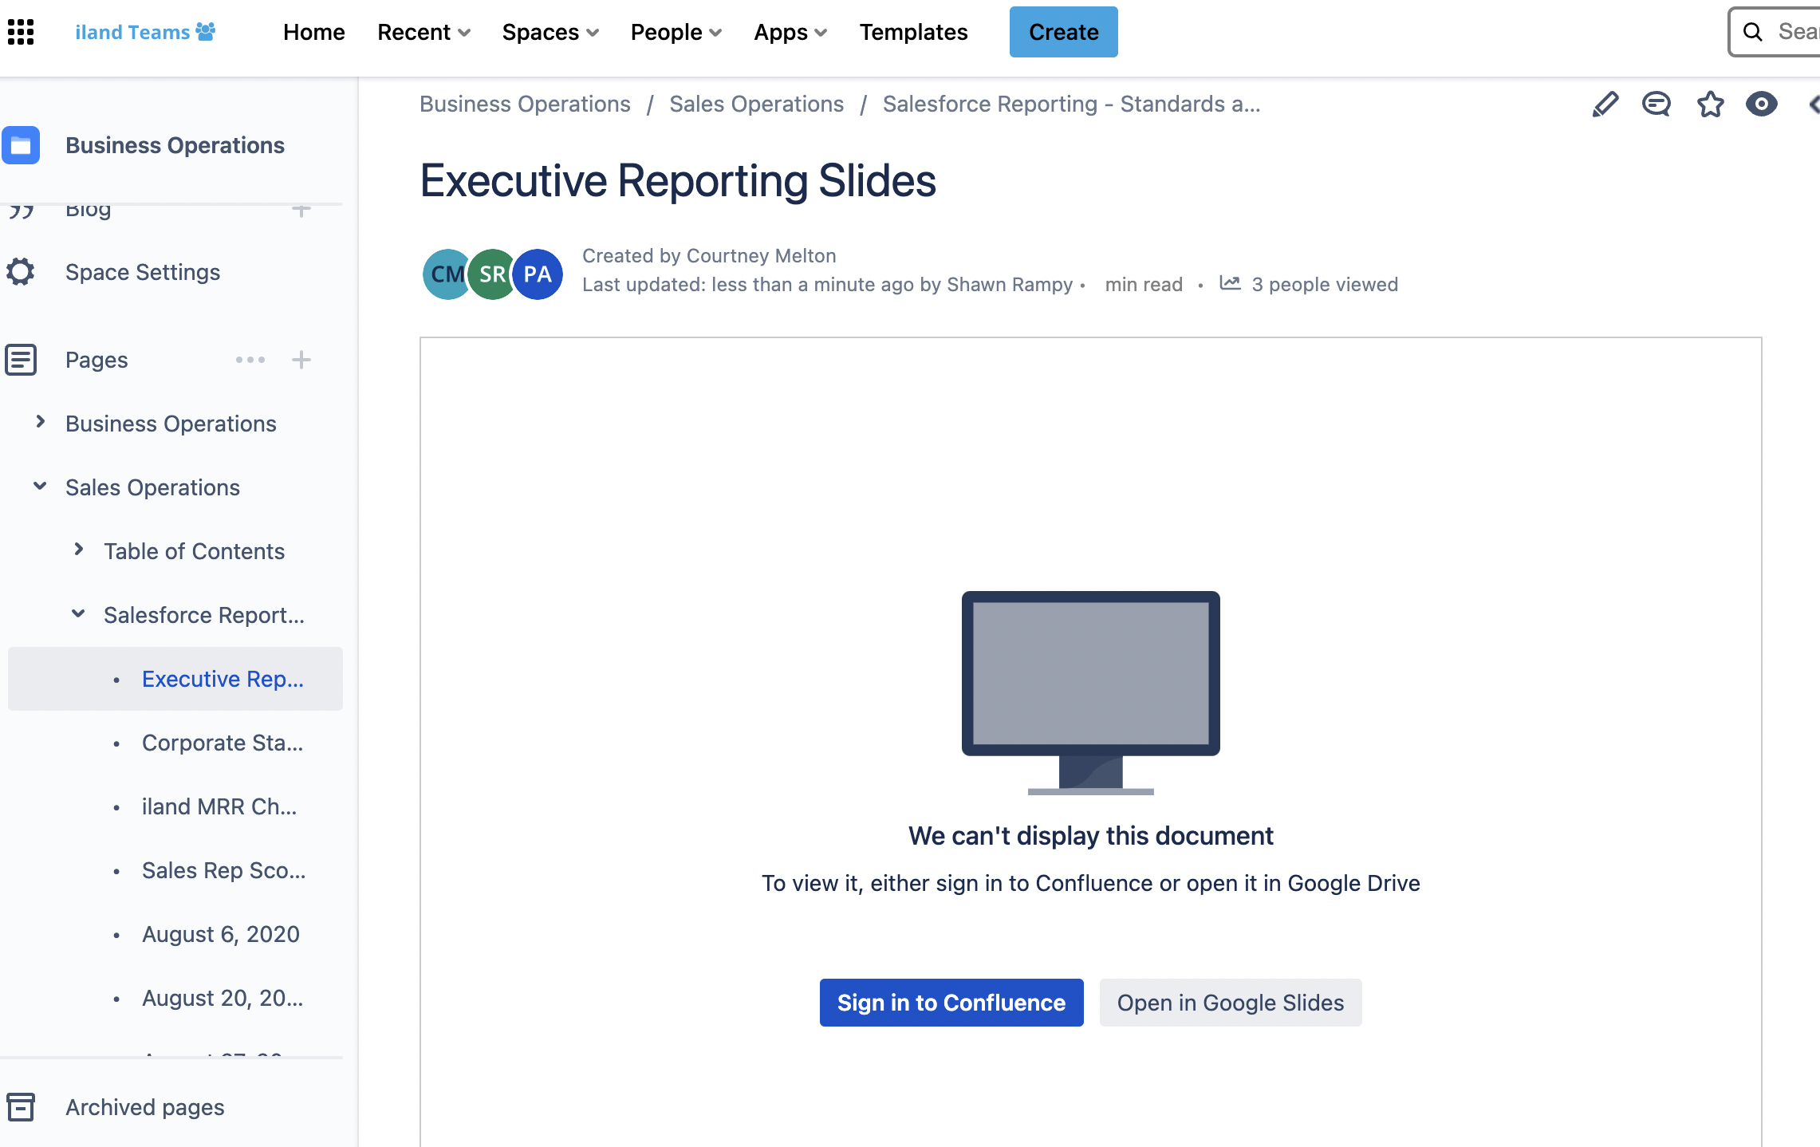1820x1147 pixels.
Task: Expand the Table of Contents item
Action: click(x=78, y=550)
